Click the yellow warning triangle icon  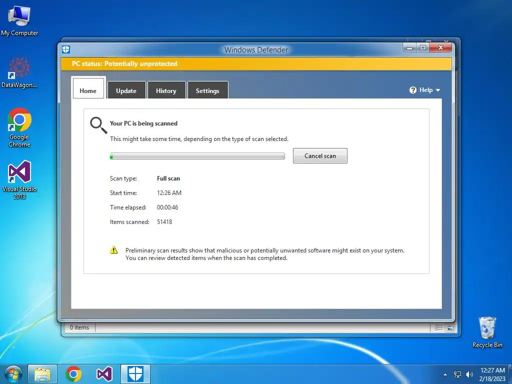tap(113, 250)
